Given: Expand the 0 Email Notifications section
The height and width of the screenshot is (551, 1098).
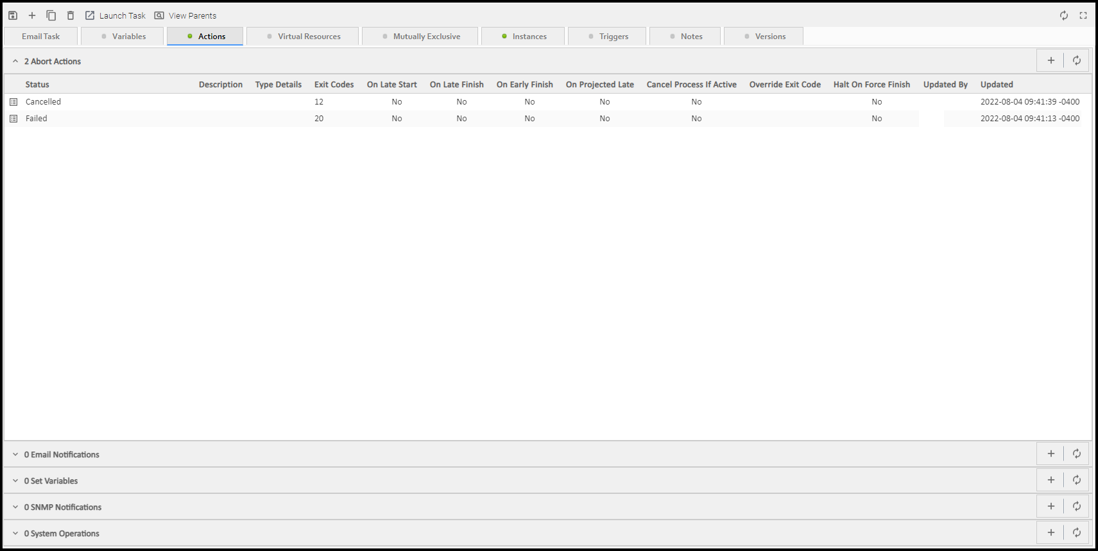Looking at the screenshot, I should (x=15, y=455).
